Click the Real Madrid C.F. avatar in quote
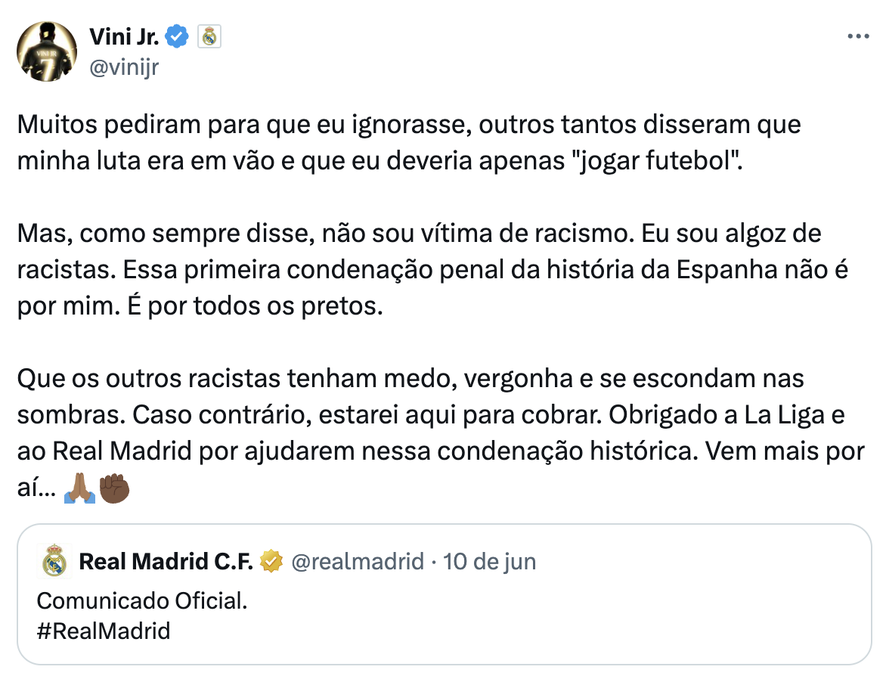The height and width of the screenshot is (679, 886). (x=54, y=560)
